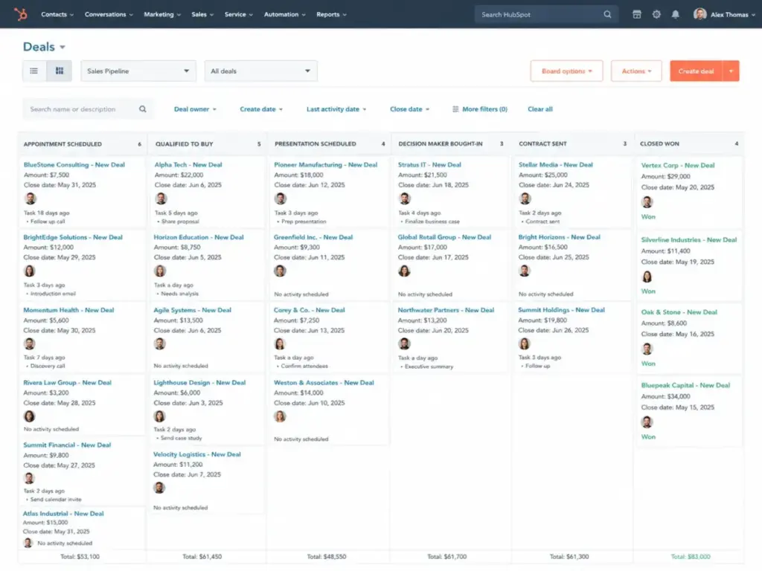Click the magnifier icon in Search HubSpot
This screenshot has height=571, width=762.
coord(607,15)
